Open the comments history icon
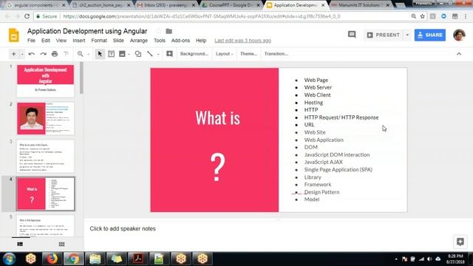 pos(352,35)
